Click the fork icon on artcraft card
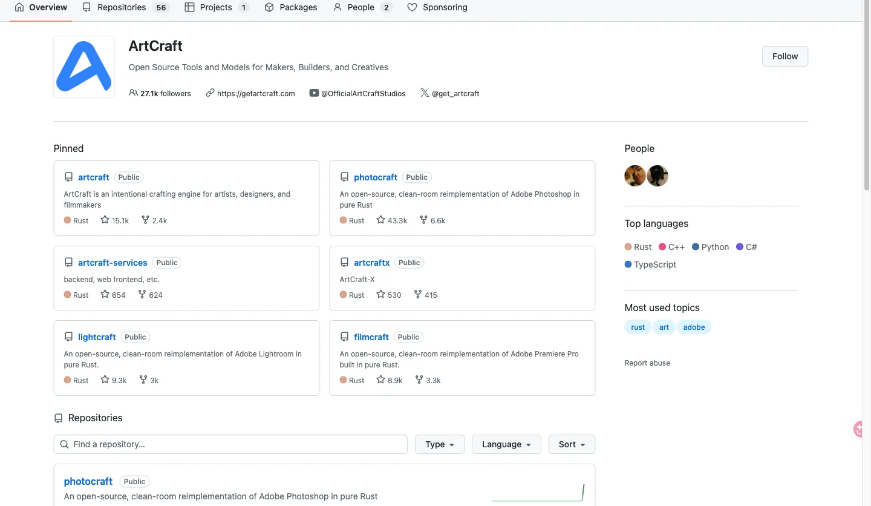Viewport: 871px width, 506px height. tap(145, 220)
